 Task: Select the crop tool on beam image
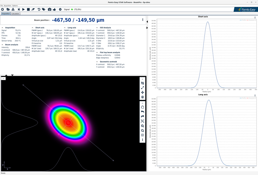click(x=142, y=83)
